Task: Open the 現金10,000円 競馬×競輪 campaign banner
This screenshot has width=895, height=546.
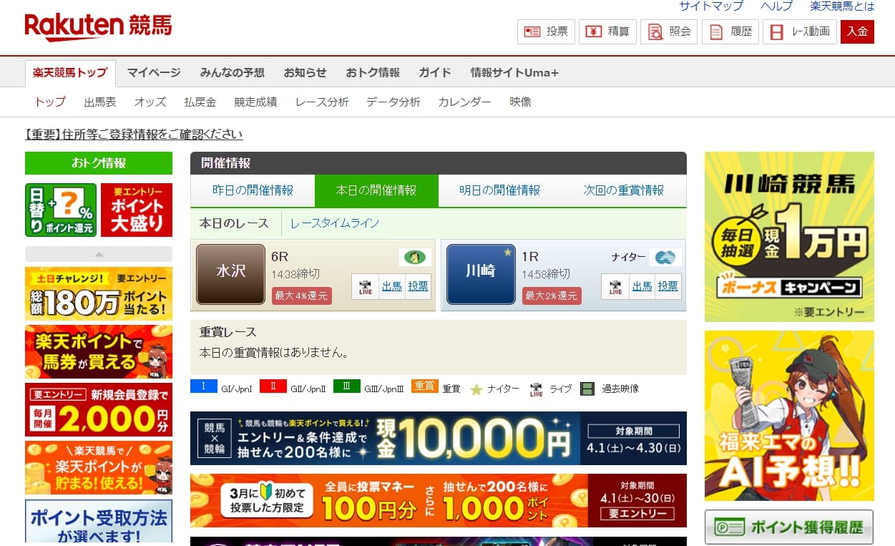Action: coord(439,438)
